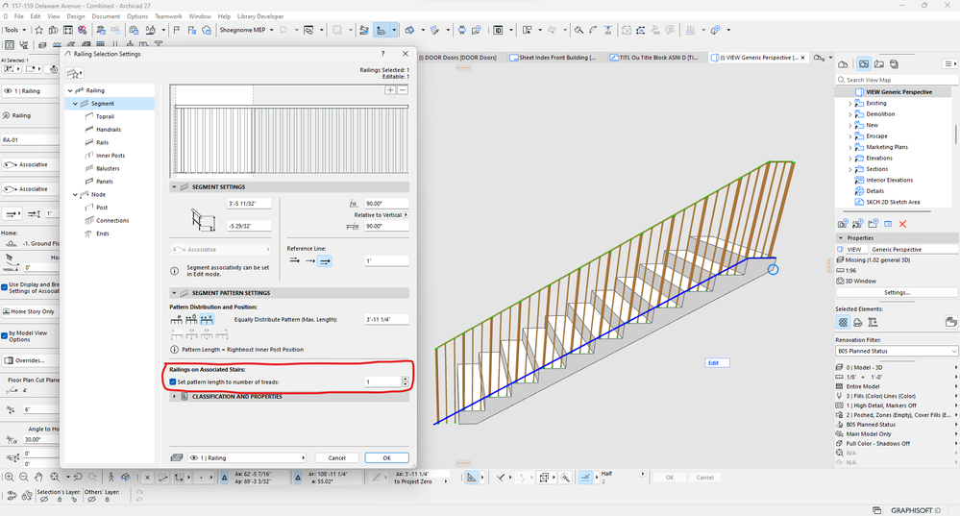Open the Design menu
This screenshot has width=960, height=516.
tap(76, 16)
